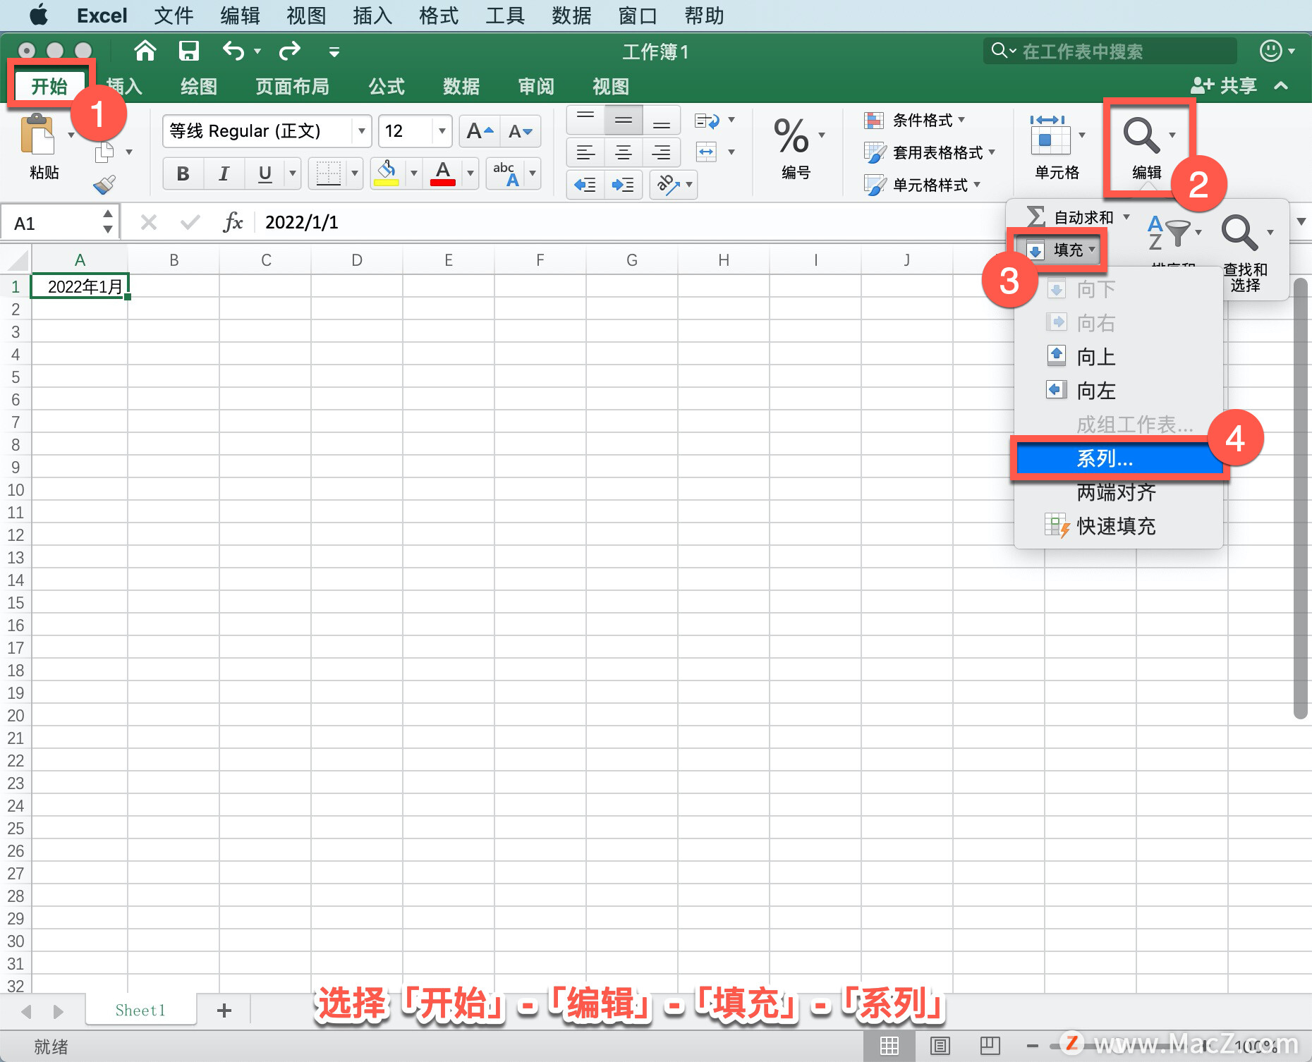Toggle middle vertical alignment

click(x=624, y=120)
